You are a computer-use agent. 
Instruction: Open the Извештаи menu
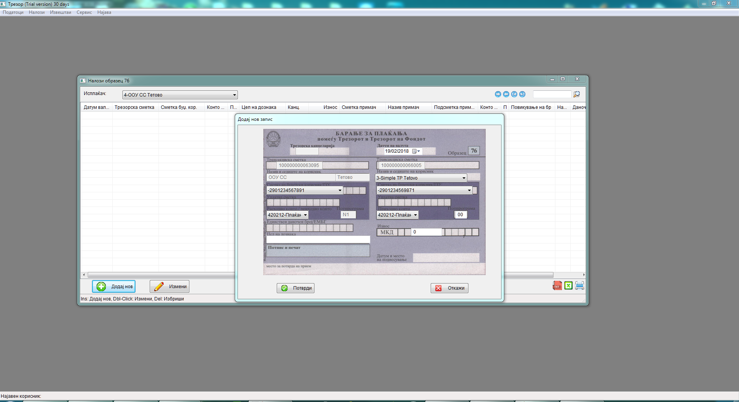(x=60, y=12)
